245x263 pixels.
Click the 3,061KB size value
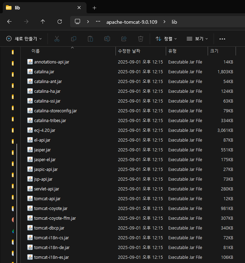click(x=225, y=130)
